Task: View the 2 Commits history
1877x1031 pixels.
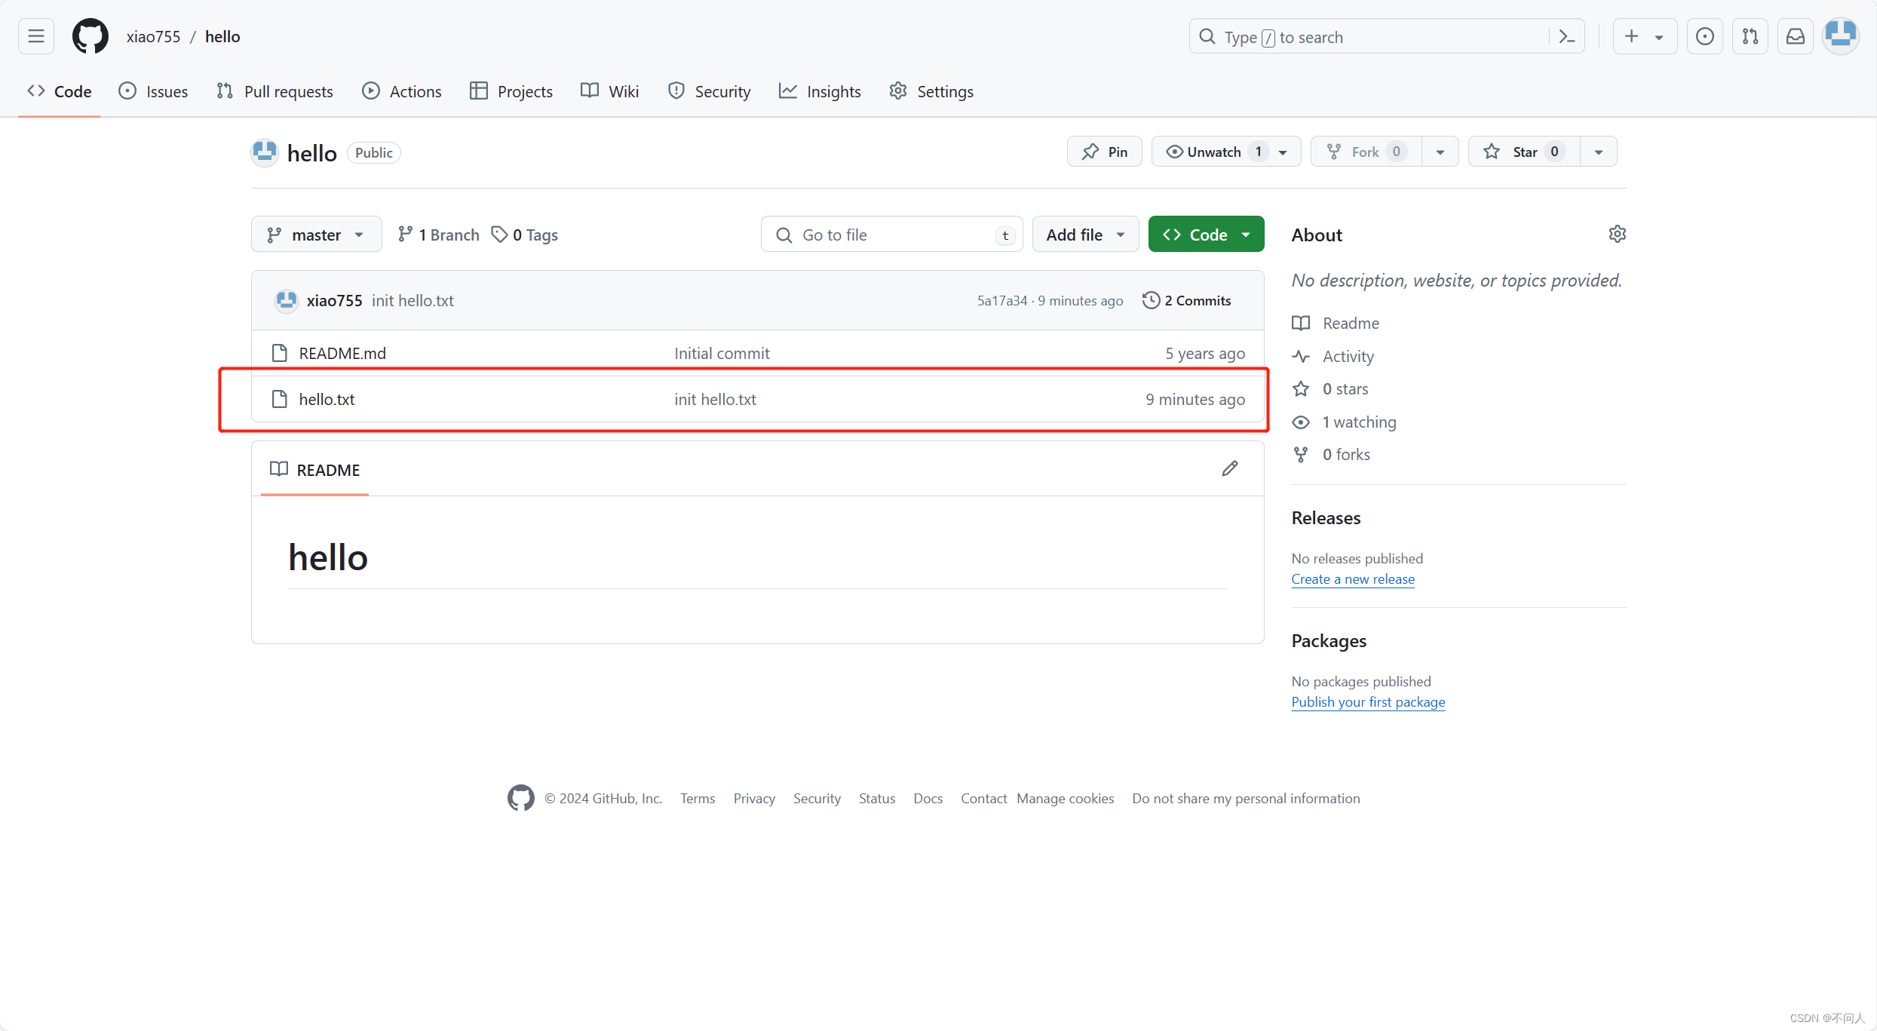Action: click(x=1187, y=300)
